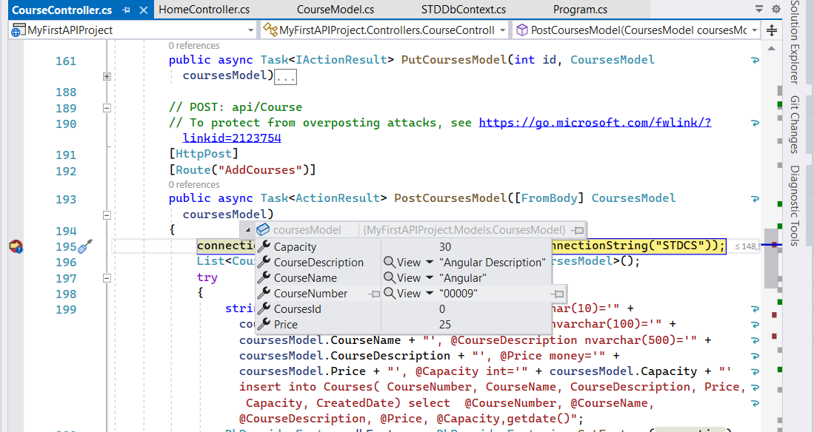Click the wrench icon beside Price
Viewport: 814px width, 432px height.
coord(264,324)
